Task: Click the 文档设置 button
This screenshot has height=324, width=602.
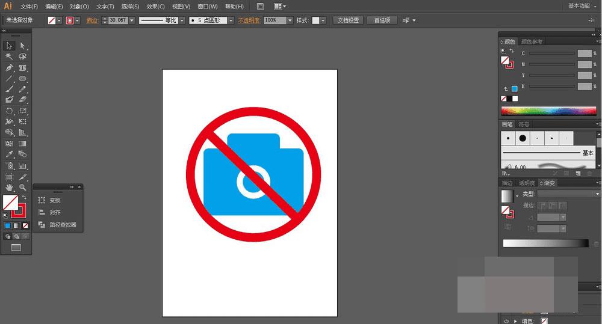Action: pos(348,20)
